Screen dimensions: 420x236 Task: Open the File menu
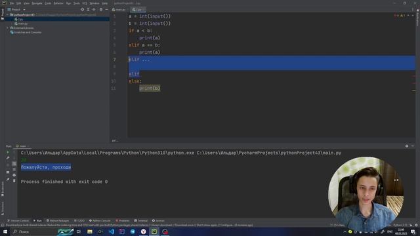coord(12,3)
